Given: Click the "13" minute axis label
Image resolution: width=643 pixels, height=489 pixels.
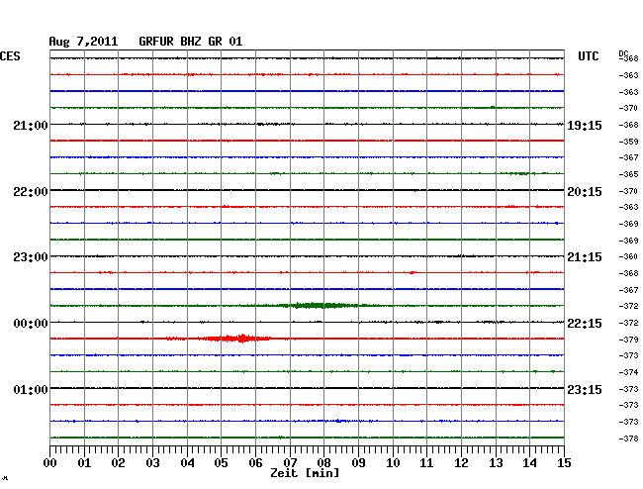Looking at the screenshot, I should [496, 463].
